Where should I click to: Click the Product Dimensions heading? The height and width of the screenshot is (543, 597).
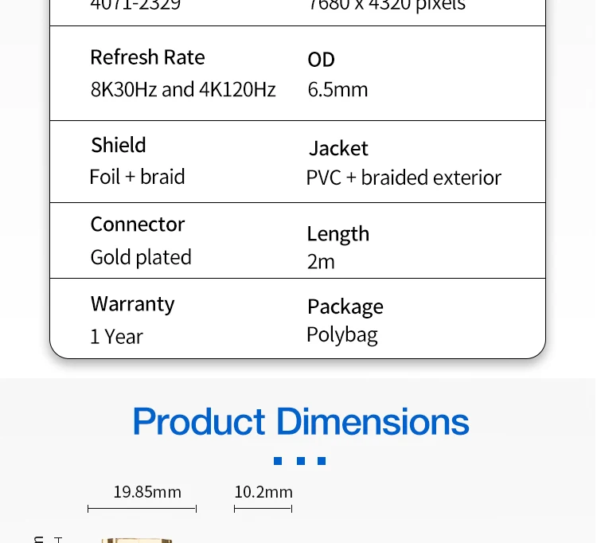click(x=300, y=422)
